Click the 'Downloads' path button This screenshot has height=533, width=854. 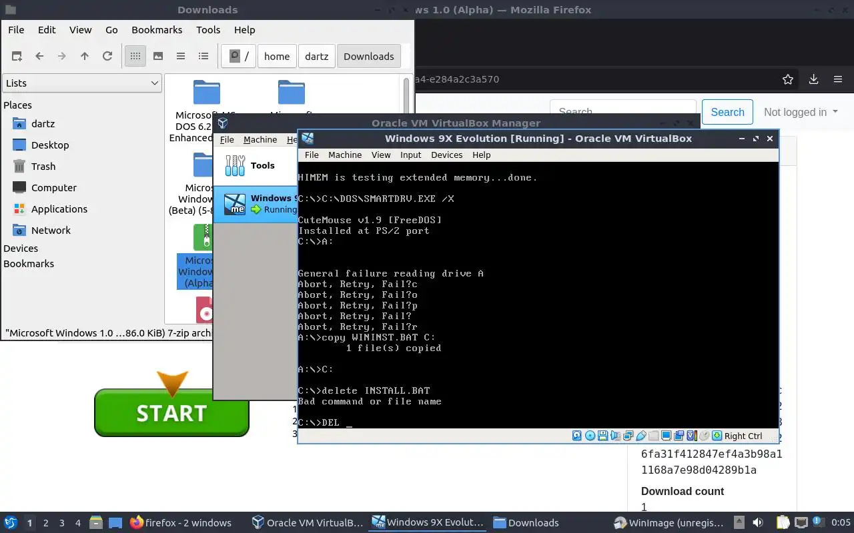369,57
